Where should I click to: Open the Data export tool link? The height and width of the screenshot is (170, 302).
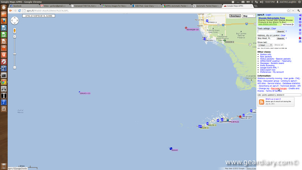(x=268, y=70)
